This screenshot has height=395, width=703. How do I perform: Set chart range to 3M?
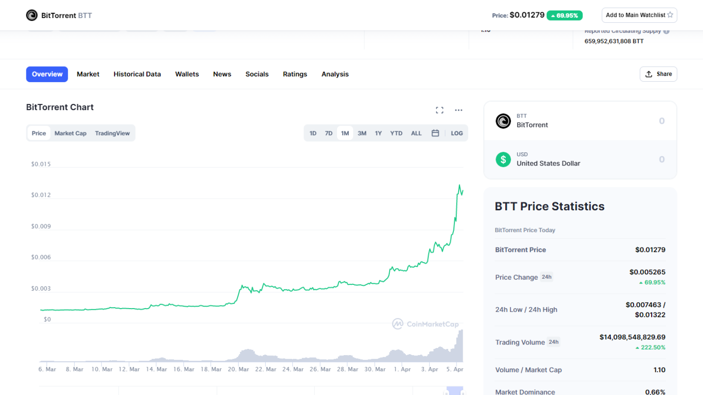point(362,133)
